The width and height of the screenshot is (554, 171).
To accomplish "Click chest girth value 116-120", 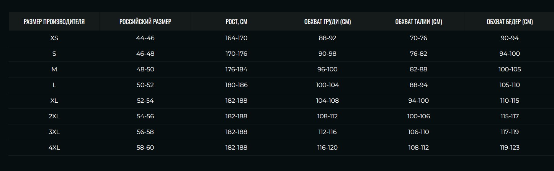I will [x=327, y=147].
